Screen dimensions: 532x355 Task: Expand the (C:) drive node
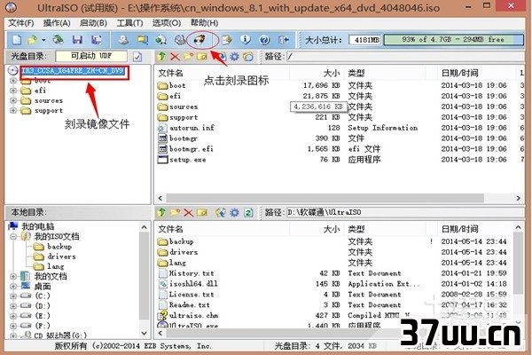click(x=13, y=296)
